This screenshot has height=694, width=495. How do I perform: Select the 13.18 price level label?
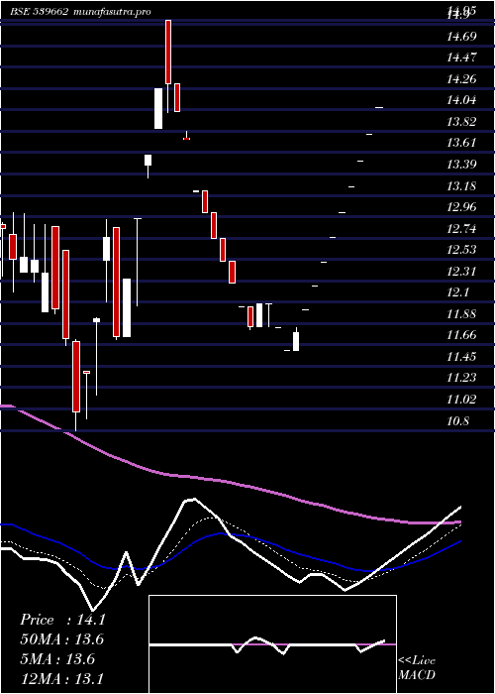point(461,186)
